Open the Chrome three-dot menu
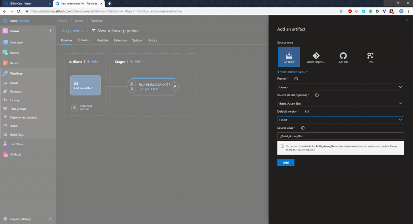Screen dimensions: 413x224 pyautogui.click(x=408, y=11)
